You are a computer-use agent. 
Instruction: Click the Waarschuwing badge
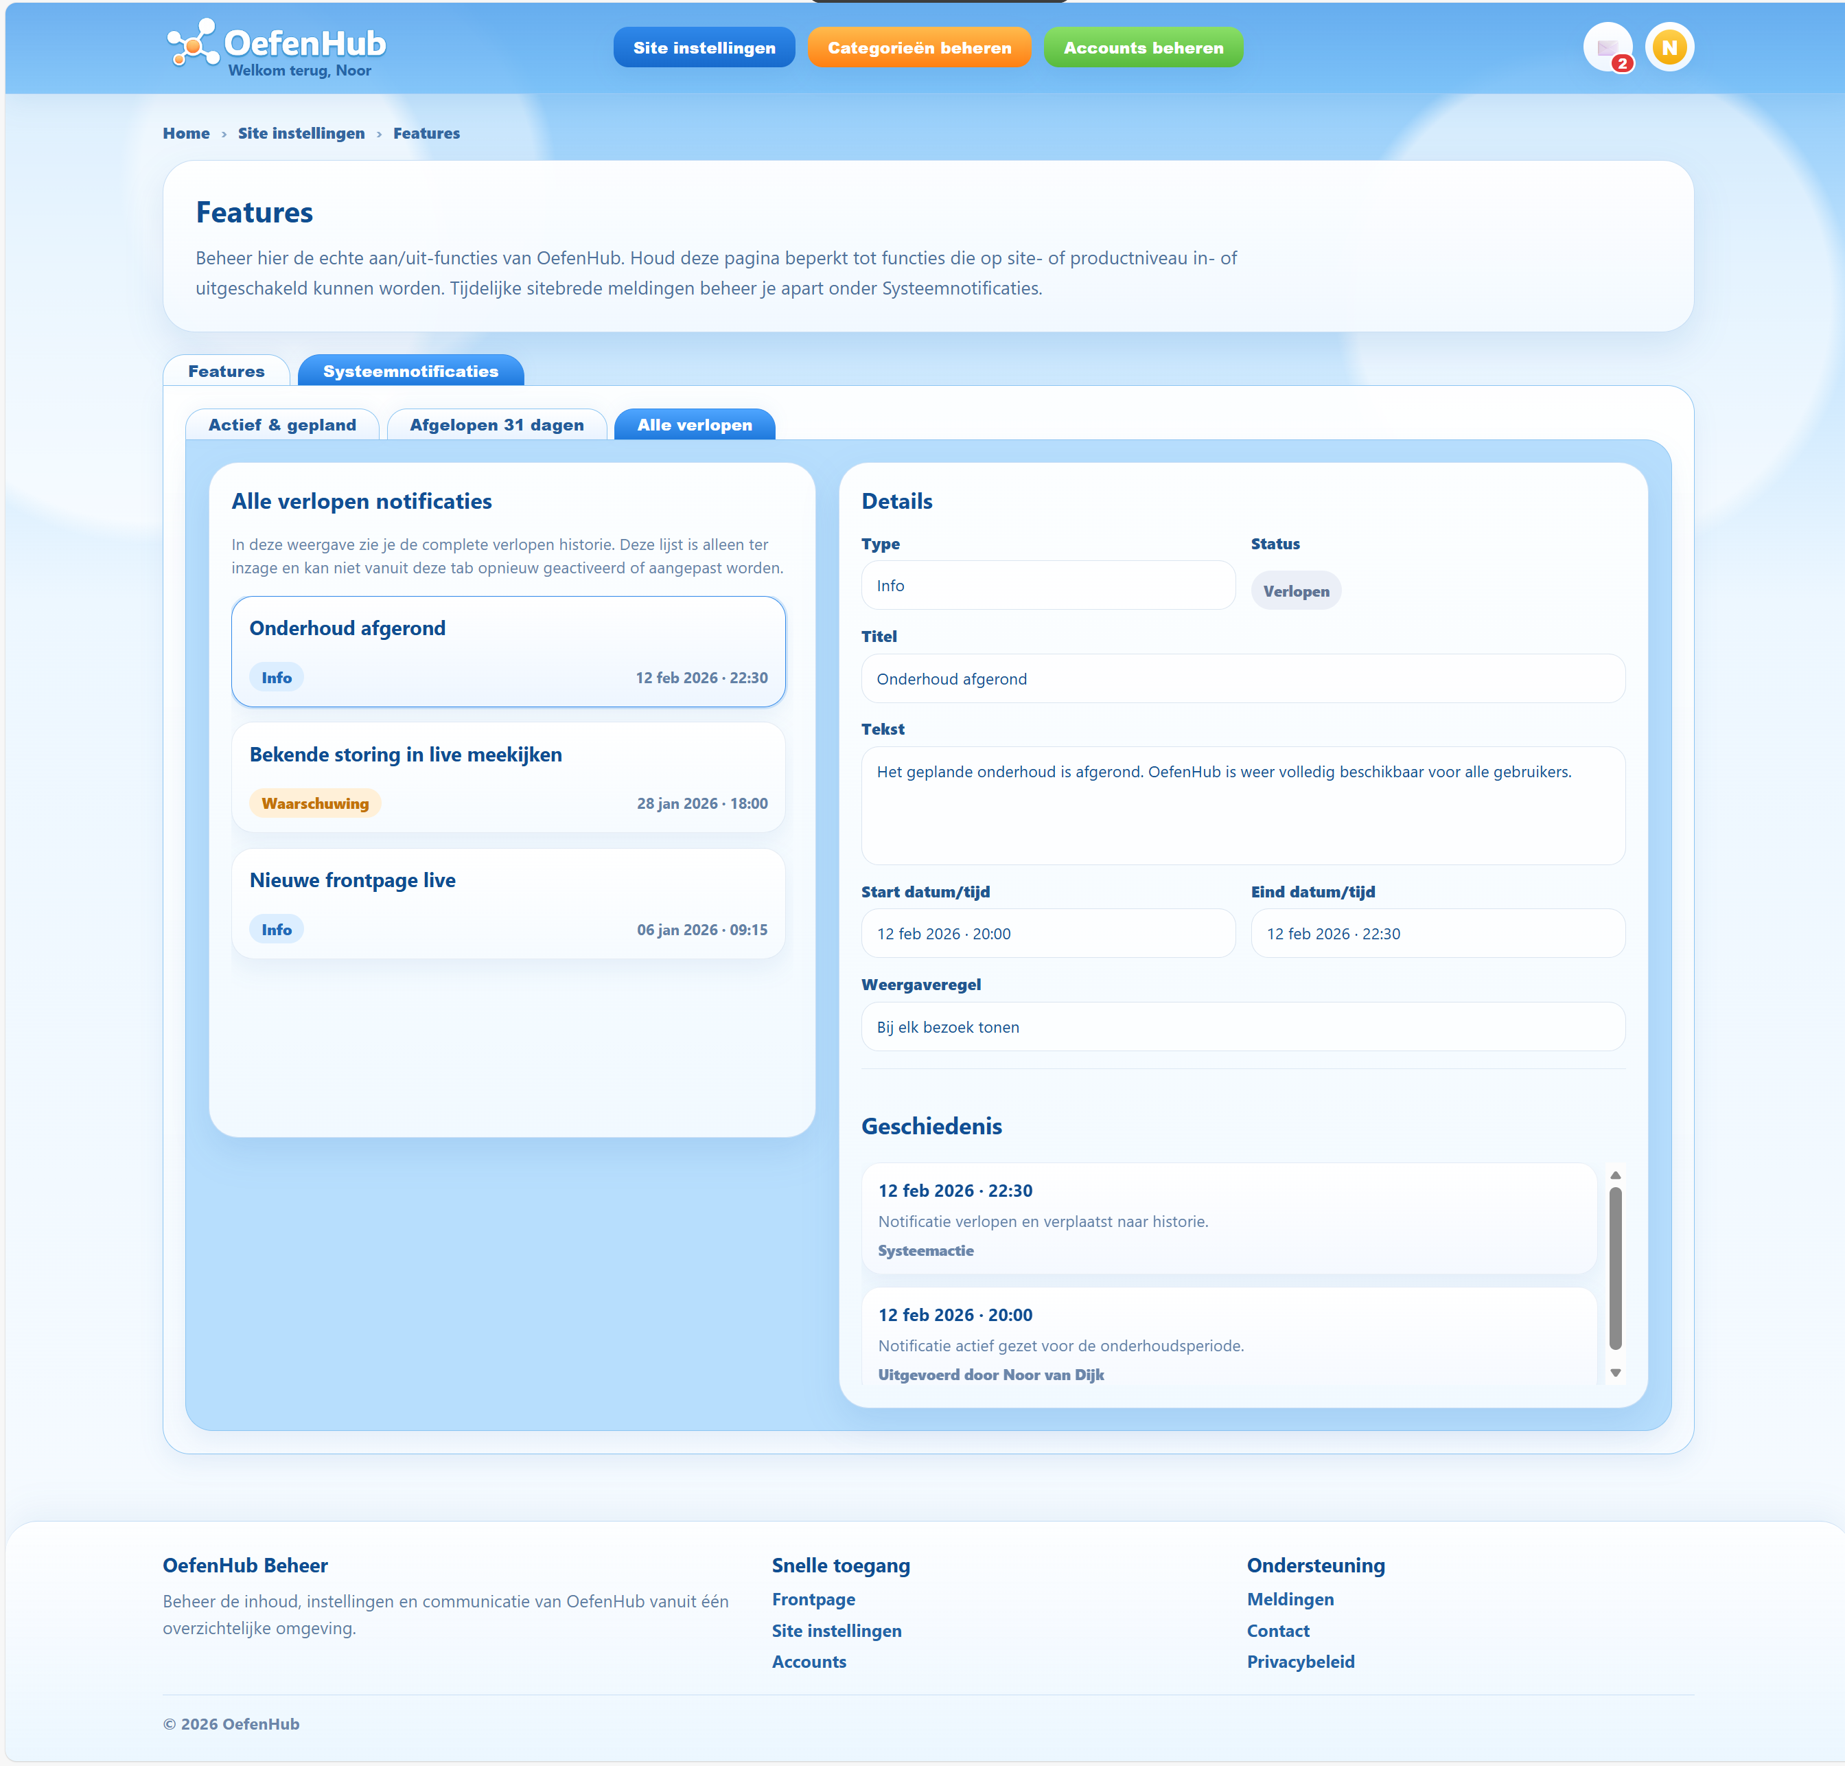click(315, 803)
